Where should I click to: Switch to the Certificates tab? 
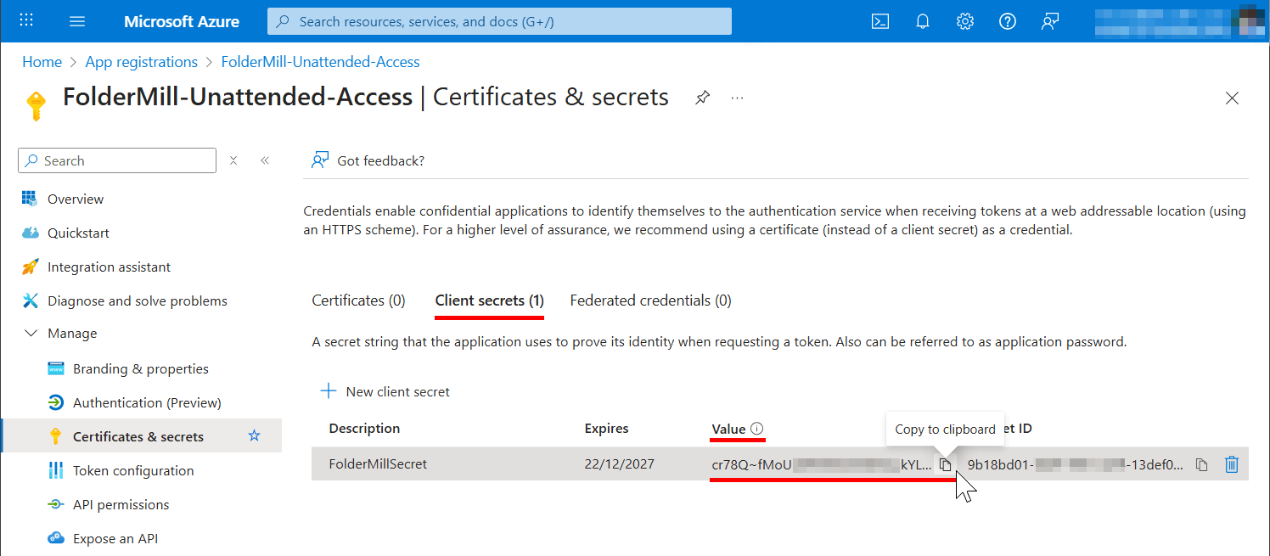[358, 300]
